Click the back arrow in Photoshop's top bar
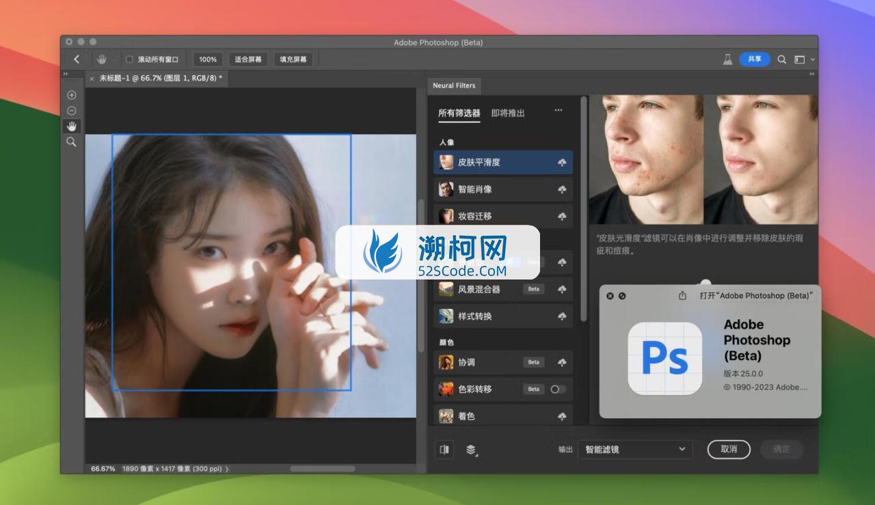875x505 pixels. 77,59
